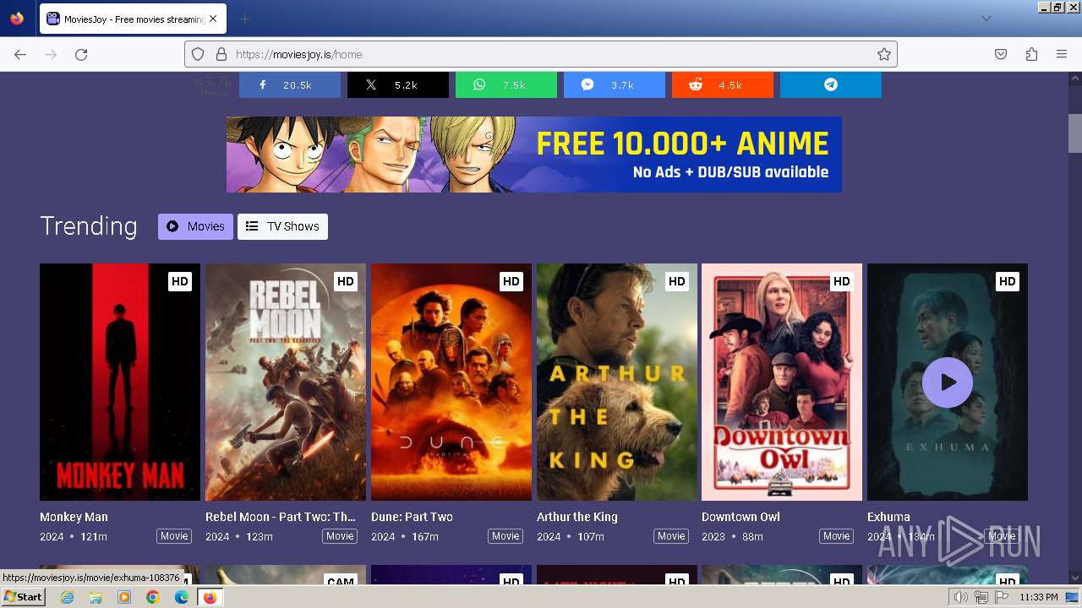List all tabs dropdown arrow

[x=986, y=19]
